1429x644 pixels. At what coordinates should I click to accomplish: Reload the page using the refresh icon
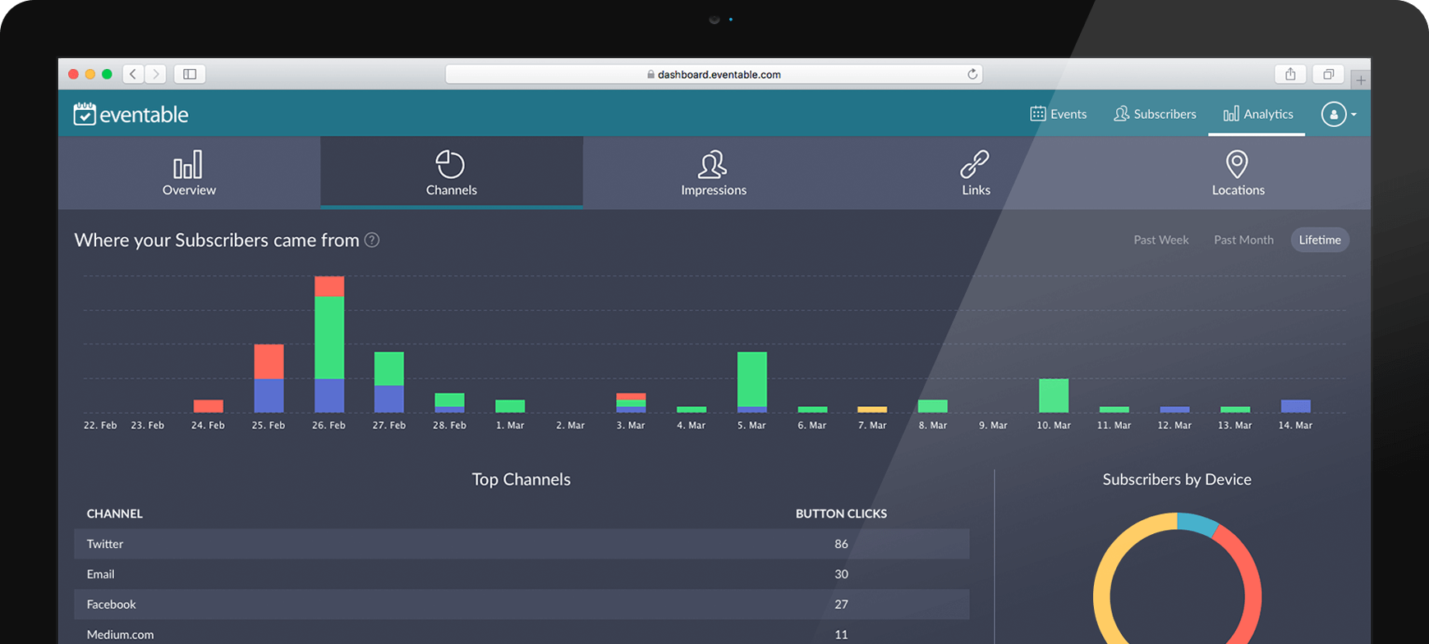click(972, 74)
